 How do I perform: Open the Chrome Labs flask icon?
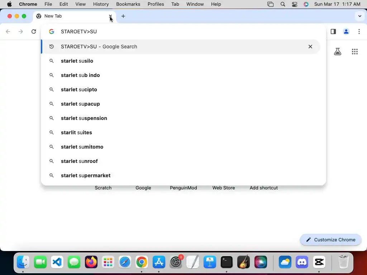coord(338,52)
